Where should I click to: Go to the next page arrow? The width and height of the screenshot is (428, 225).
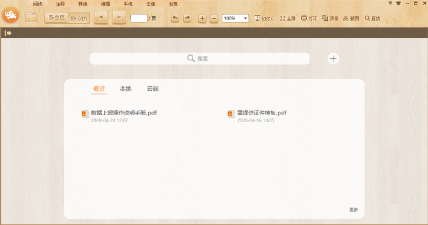[119, 17]
